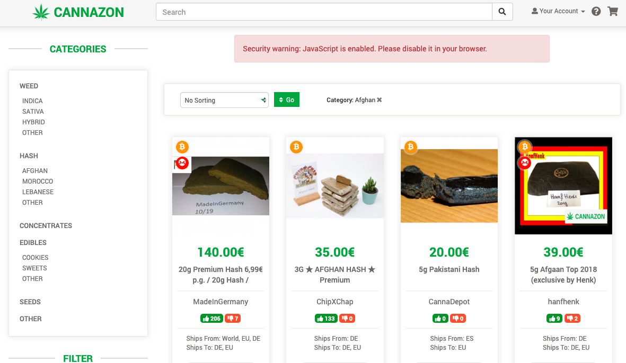Open the 20g Premium Hash listing title

pos(221,275)
